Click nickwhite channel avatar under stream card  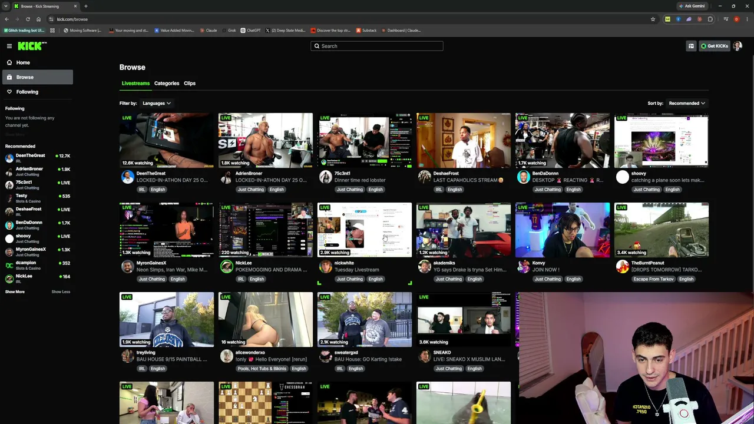click(x=325, y=266)
